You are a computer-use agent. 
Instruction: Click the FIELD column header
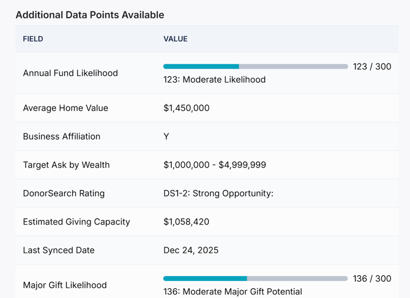pos(33,39)
